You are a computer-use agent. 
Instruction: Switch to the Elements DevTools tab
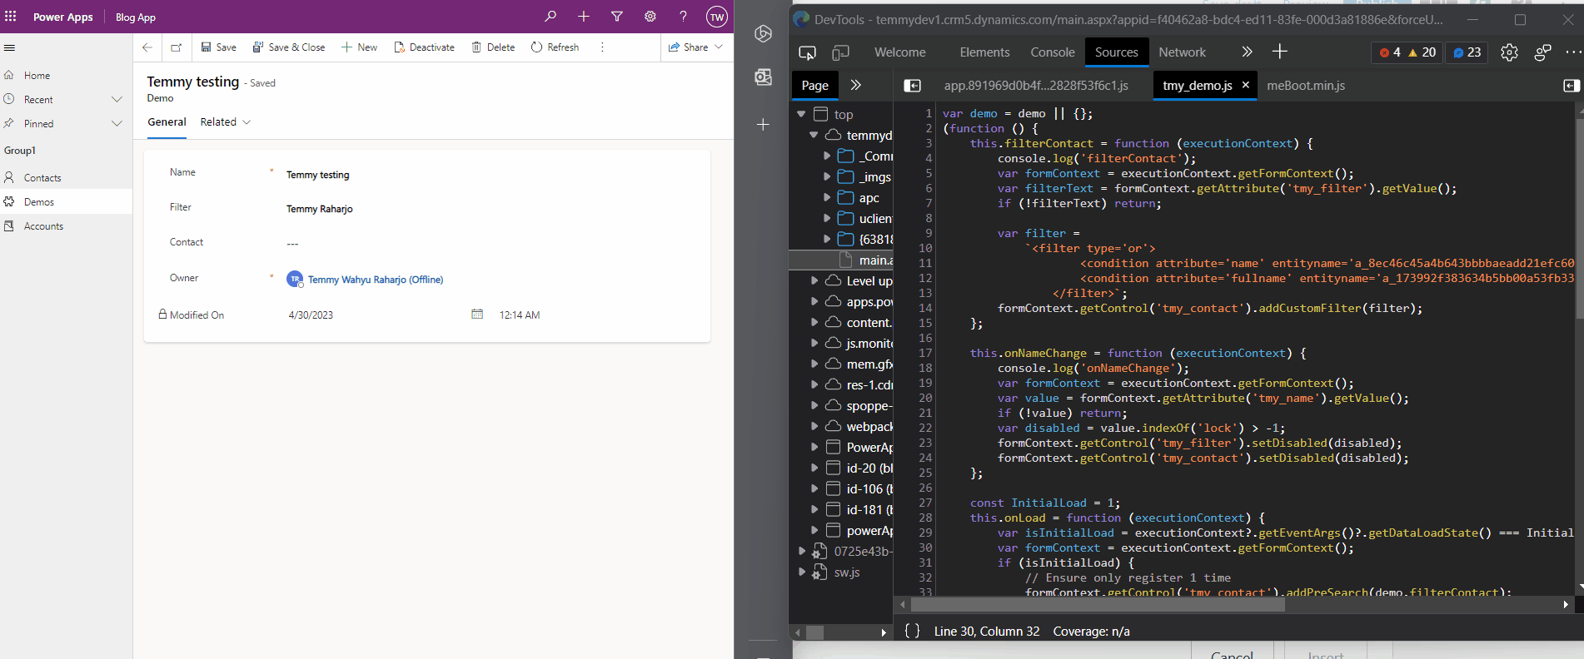click(x=984, y=52)
